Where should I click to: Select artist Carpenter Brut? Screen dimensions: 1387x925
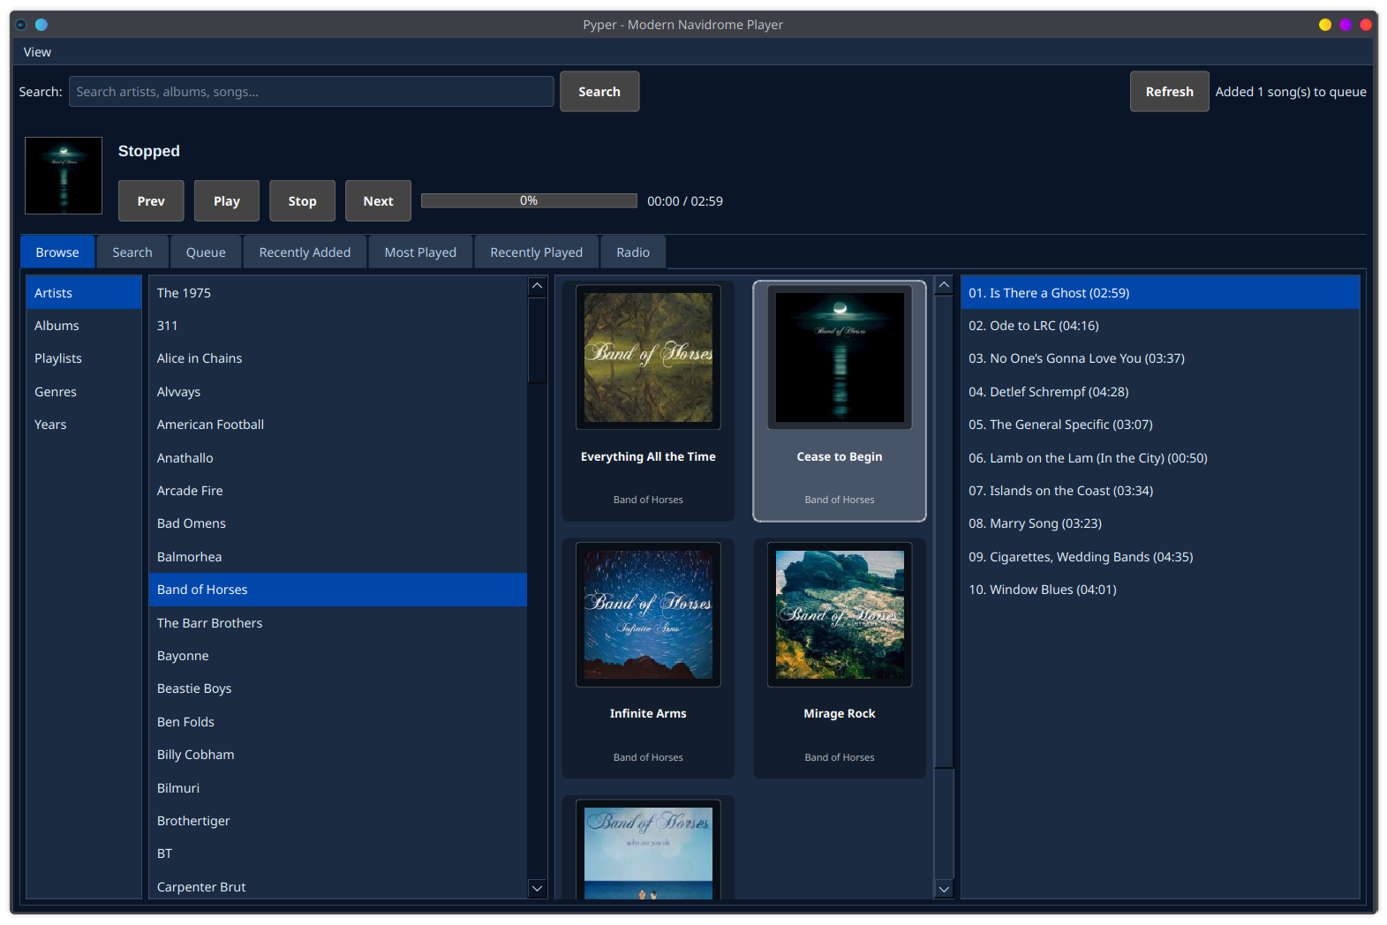click(x=338, y=887)
